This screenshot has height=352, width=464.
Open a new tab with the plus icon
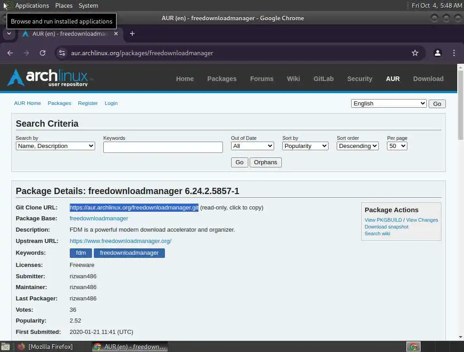pyautogui.click(x=132, y=33)
